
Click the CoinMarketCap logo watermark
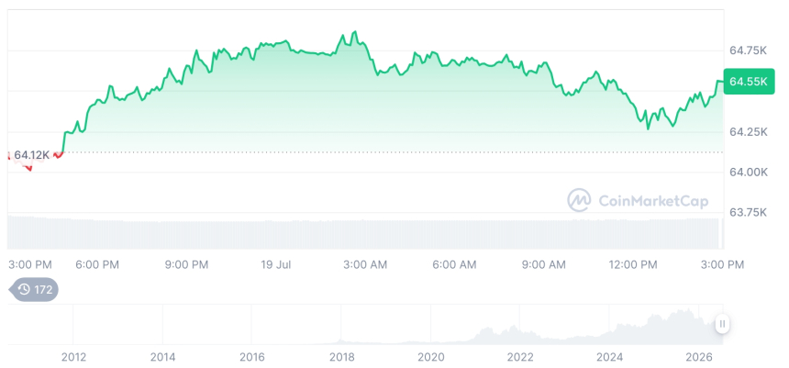coord(638,201)
